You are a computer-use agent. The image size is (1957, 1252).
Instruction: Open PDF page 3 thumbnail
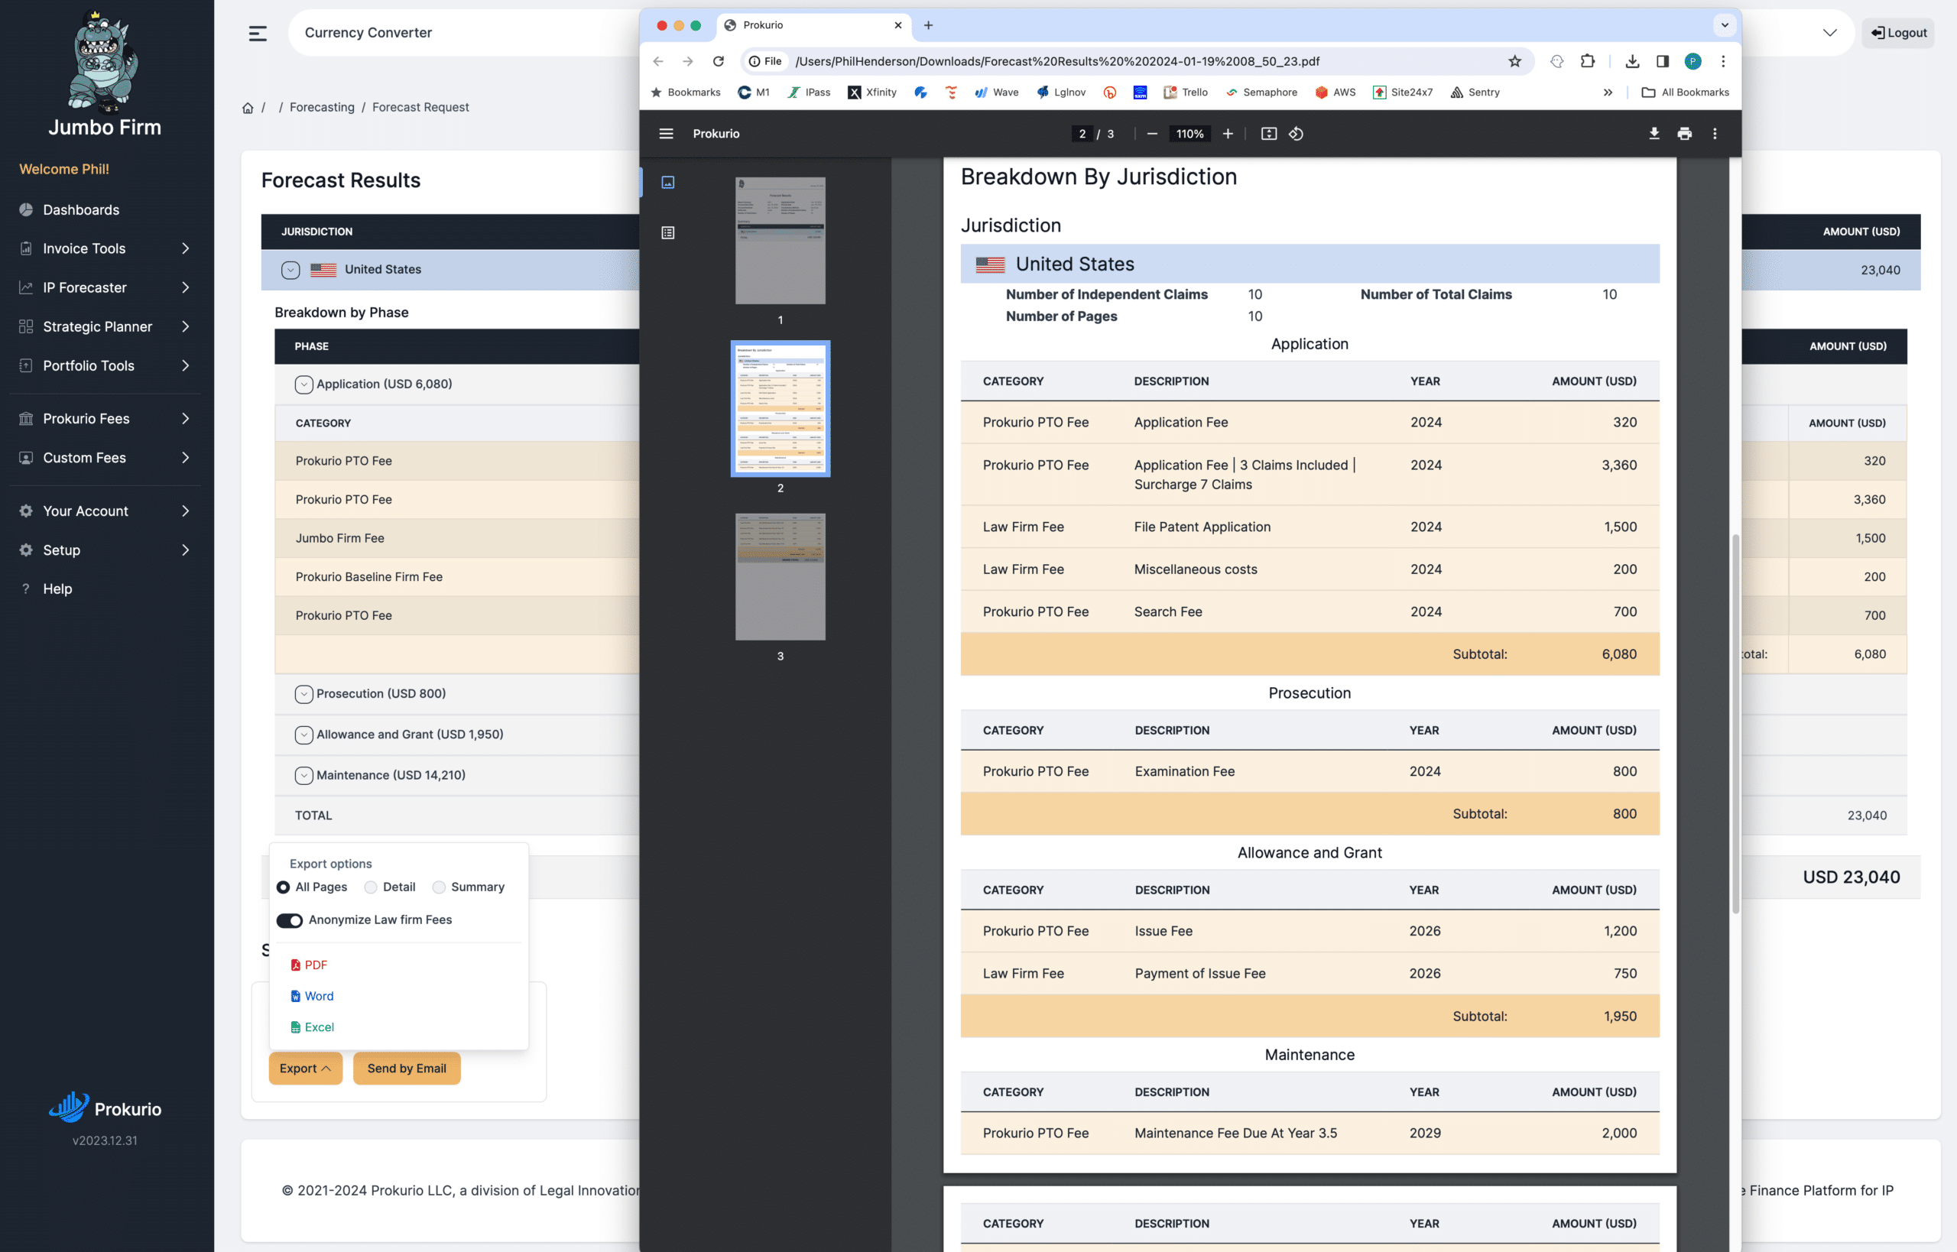tap(780, 576)
